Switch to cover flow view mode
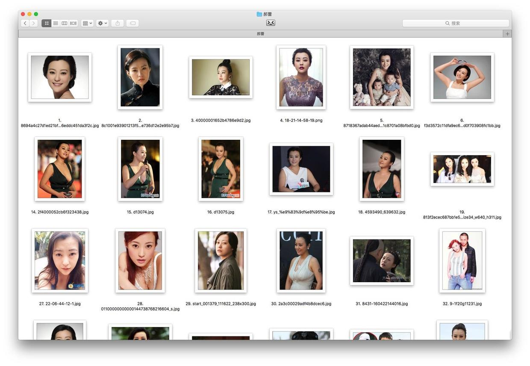The height and width of the screenshot is (366, 530). 74,23
